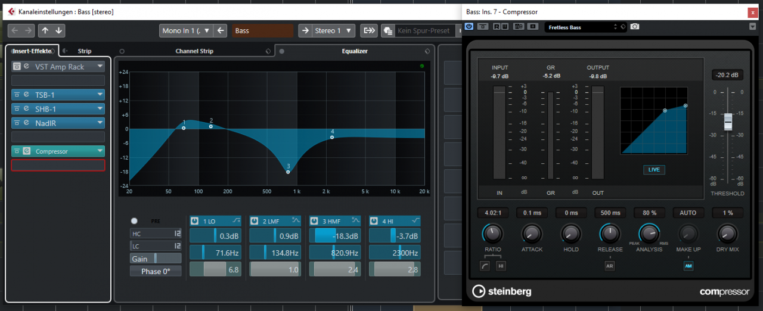The image size is (763, 311).
Task: Open the Stereo 1 output routing dropdown
Action: pyautogui.click(x=334, y=30)
